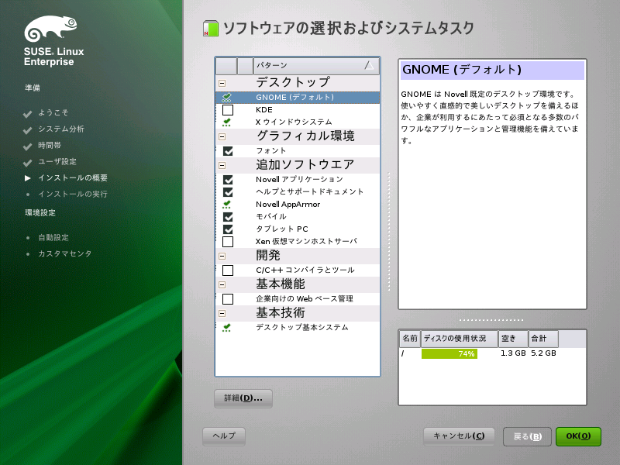Click the 74% disk usage bar
Image resolution: width=620 pixels, height=465 pixels.
449,354
